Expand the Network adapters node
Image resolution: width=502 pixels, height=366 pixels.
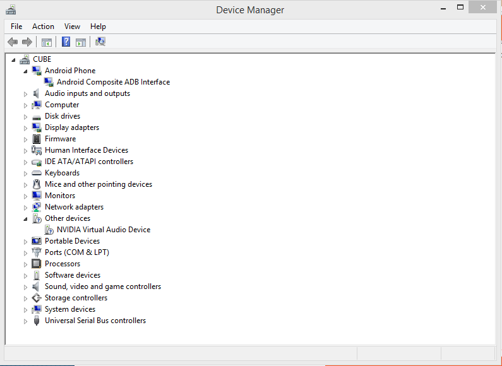pyautogui.click(x=26, y=208)
